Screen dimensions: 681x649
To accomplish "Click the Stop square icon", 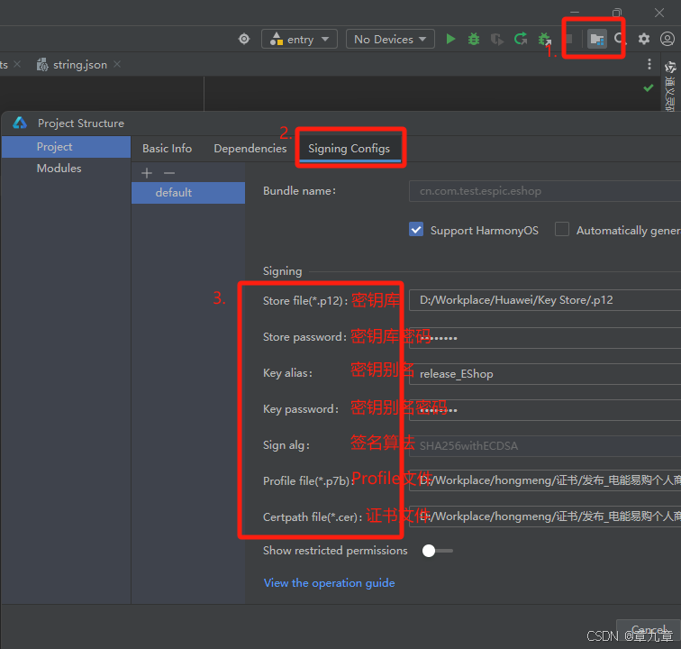I will coord(568,39).
